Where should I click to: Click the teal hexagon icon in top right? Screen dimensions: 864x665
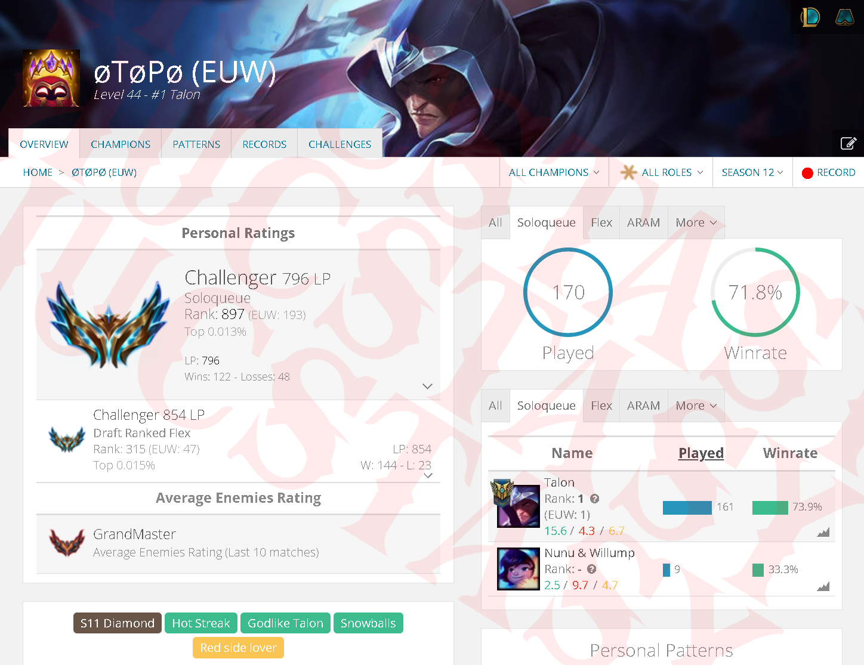[x=844, y=17]
